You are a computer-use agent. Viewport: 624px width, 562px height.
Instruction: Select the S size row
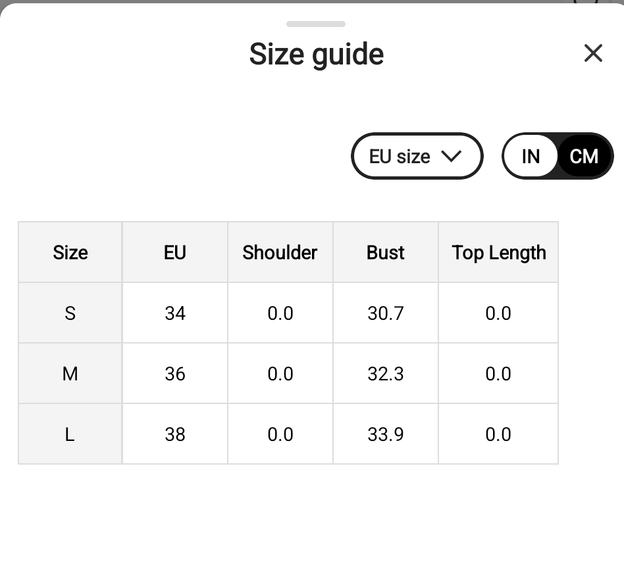click(x=70, y=313)
